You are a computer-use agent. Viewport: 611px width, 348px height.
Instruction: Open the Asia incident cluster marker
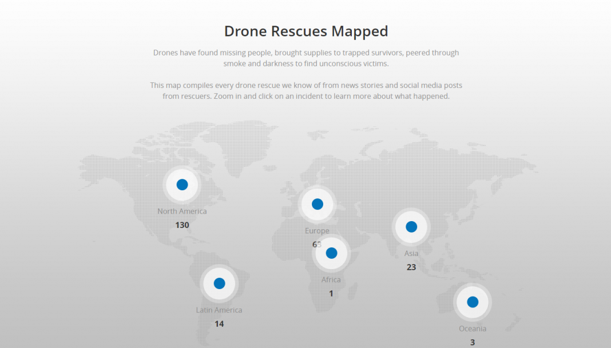click(411, 226)
